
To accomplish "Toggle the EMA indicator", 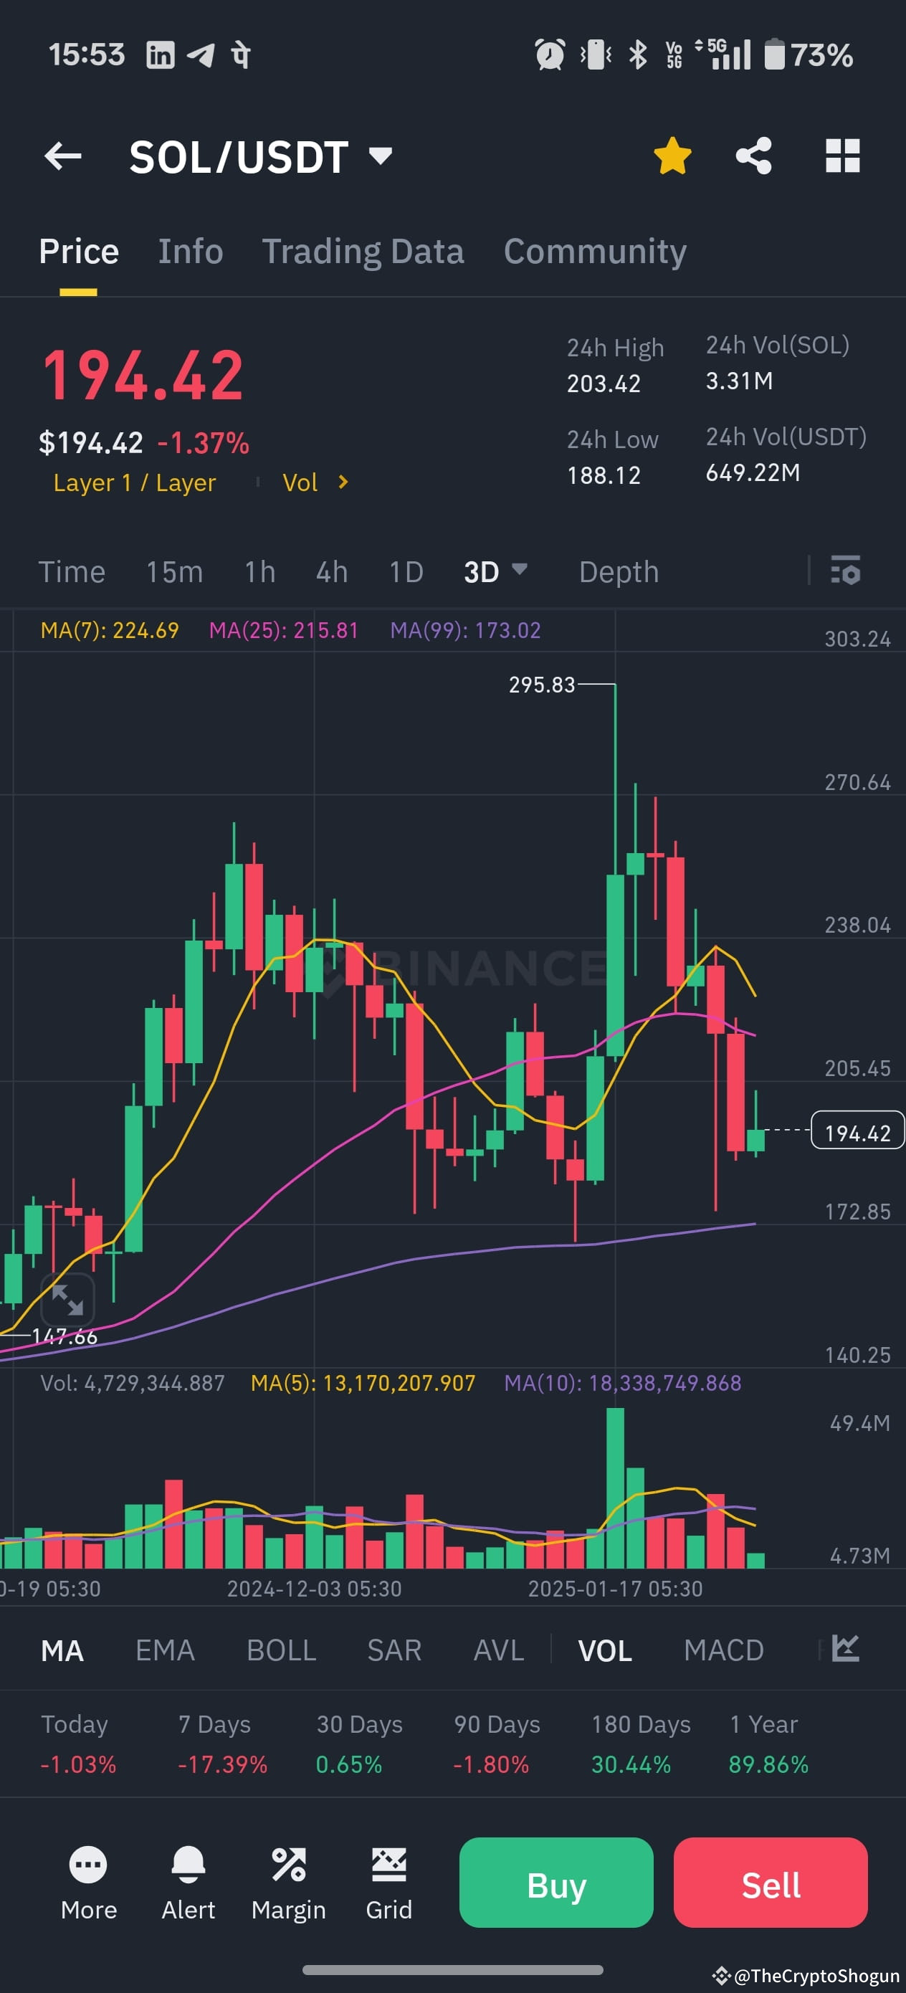I will [165, 1650].
